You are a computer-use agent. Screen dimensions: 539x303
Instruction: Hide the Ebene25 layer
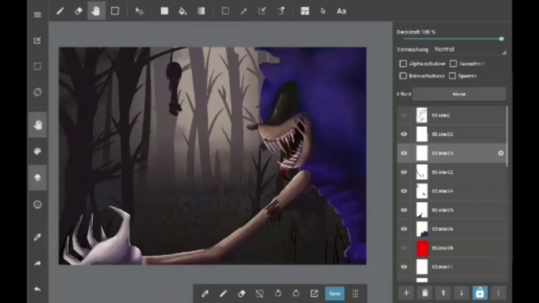pos(404,210)
